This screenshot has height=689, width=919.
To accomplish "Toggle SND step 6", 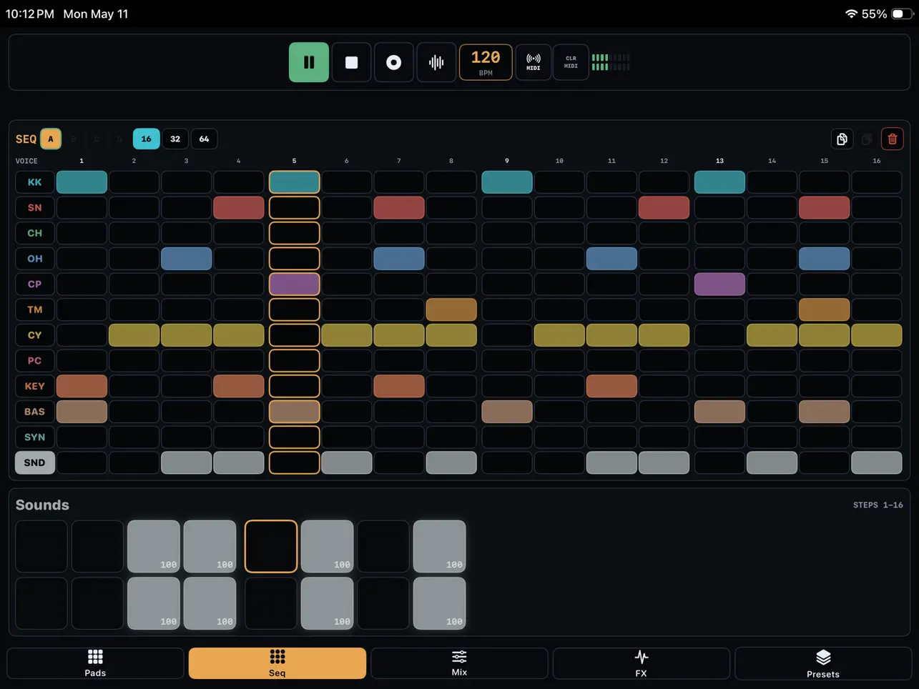I will click(347, 462).
